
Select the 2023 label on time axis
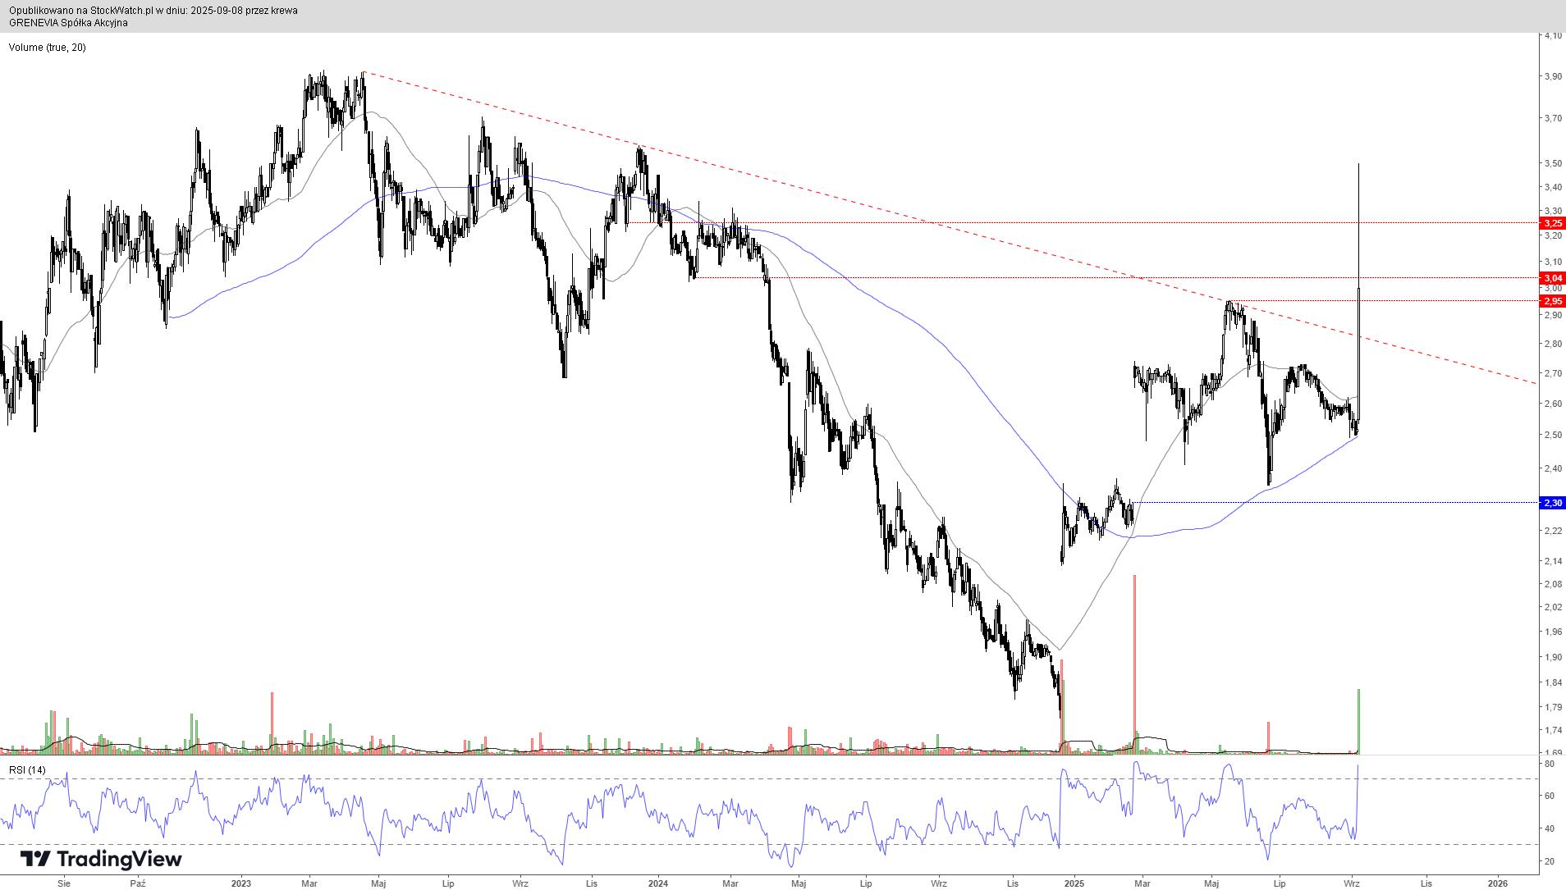point(240,883)
